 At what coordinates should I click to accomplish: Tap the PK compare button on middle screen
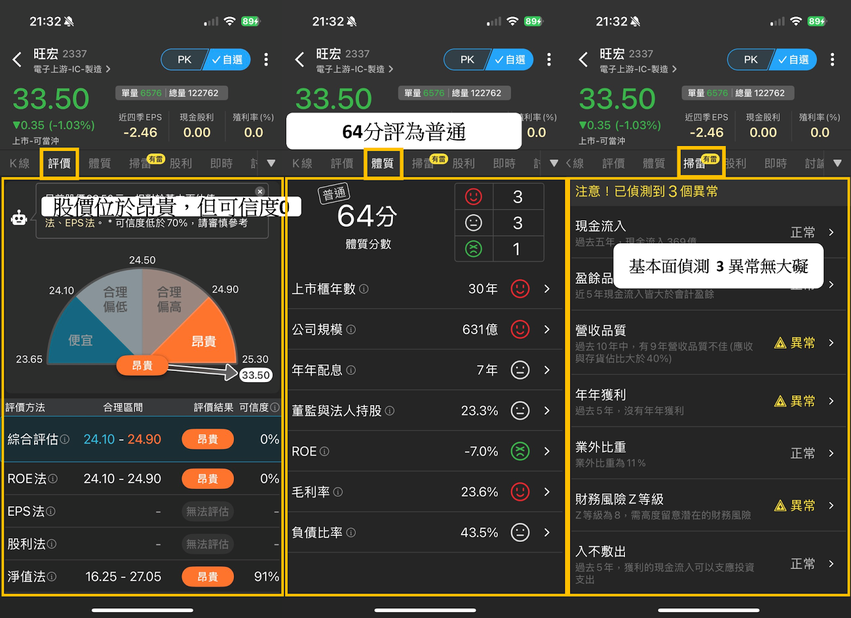[466, 60]
